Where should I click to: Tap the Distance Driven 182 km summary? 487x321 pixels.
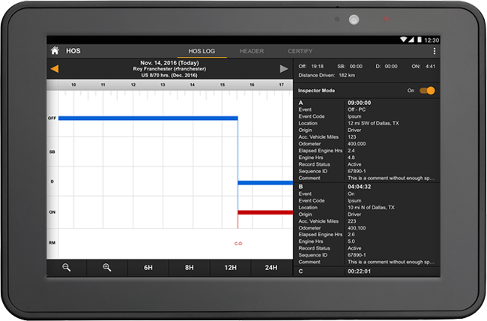(x=327, y=75)
